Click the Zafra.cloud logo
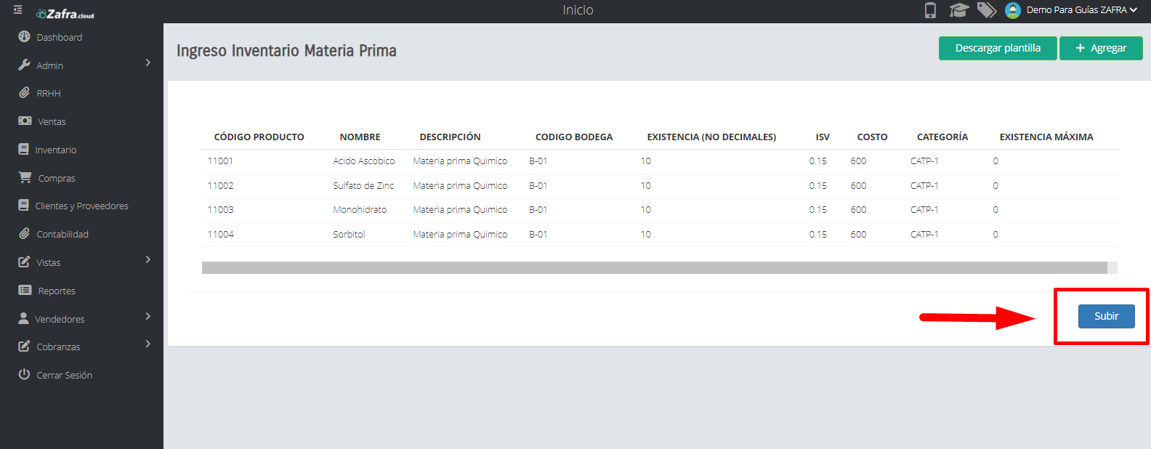This screenshot has height=449, width=1151. point(65,14)
